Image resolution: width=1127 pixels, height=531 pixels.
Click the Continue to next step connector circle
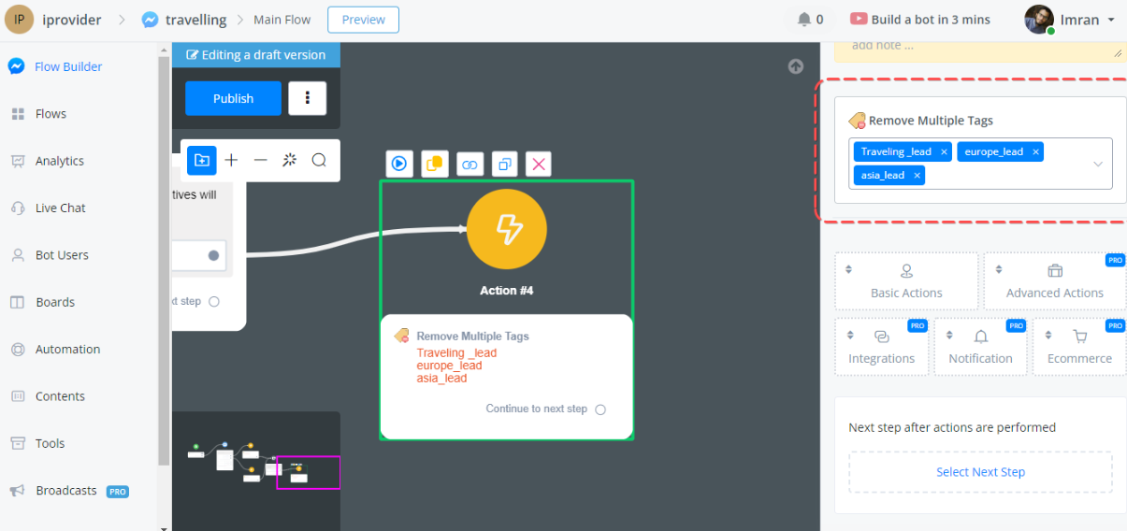point(600,409)
